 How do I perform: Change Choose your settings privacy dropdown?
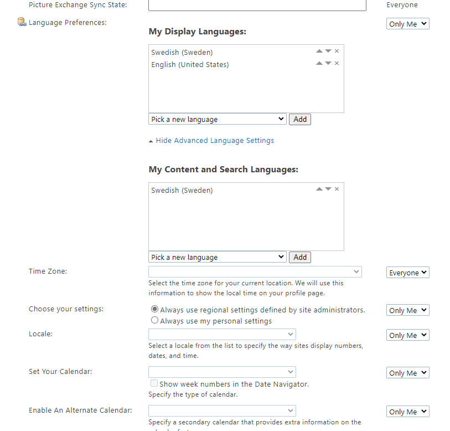408,310
